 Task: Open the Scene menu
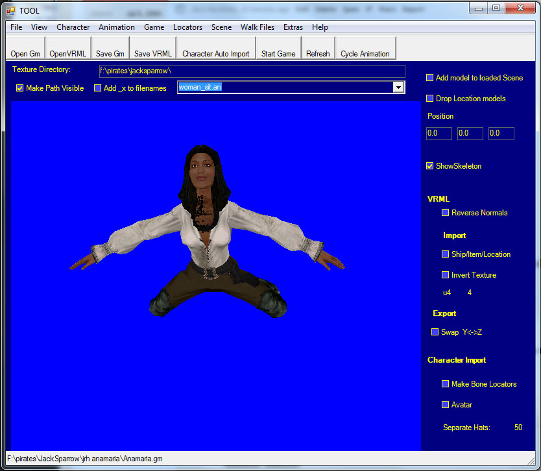pyautogui.click(x=221, y=27)
